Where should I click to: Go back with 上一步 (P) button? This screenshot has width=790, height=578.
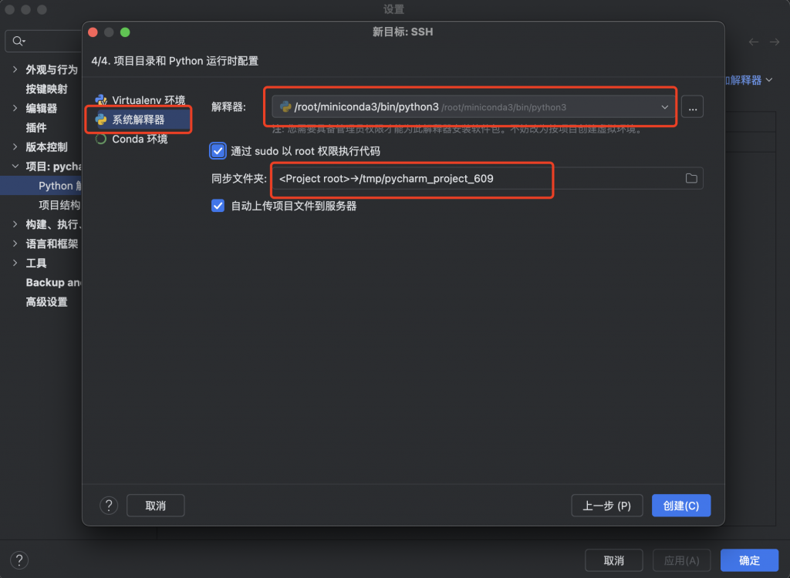pyautogui.click(x=606, y=506)
